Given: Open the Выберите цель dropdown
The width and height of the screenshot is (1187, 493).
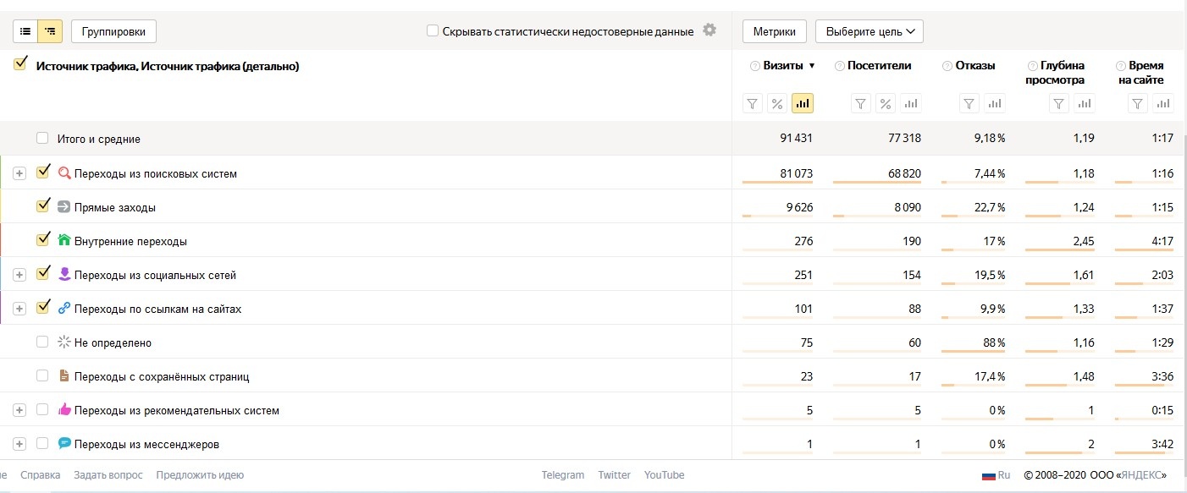Looking at the screenshot, I should (869, 31).
